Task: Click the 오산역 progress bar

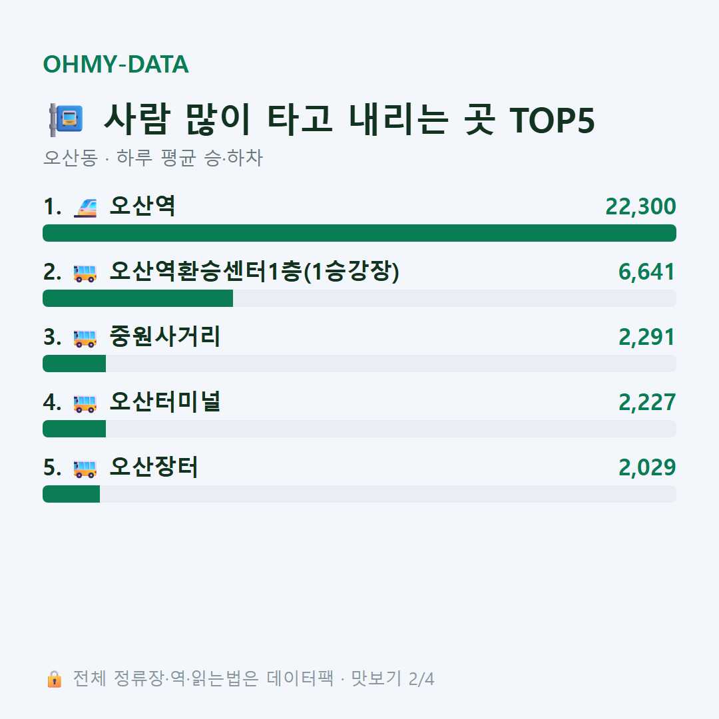Action: [x=359, y=233]
